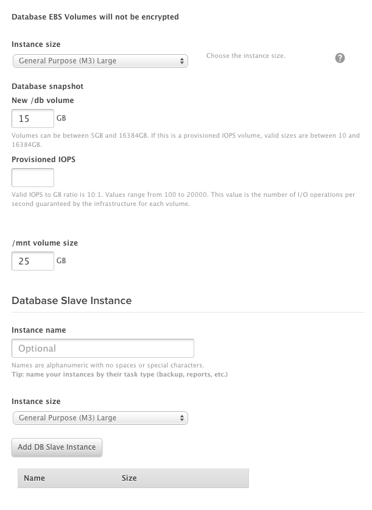Click the 'Choose the instance size.' hint

[245, 56]
